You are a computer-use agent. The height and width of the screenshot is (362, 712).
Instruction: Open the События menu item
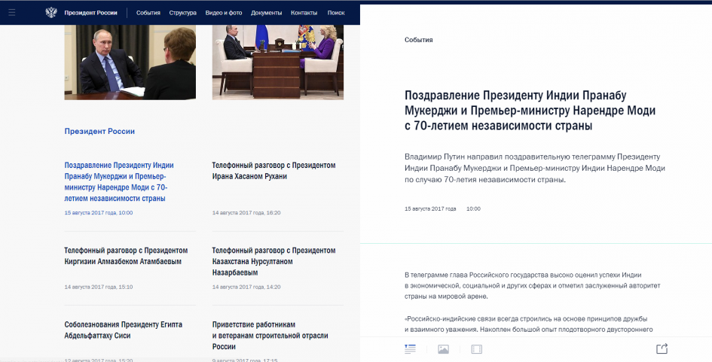(x=148, y=13)
